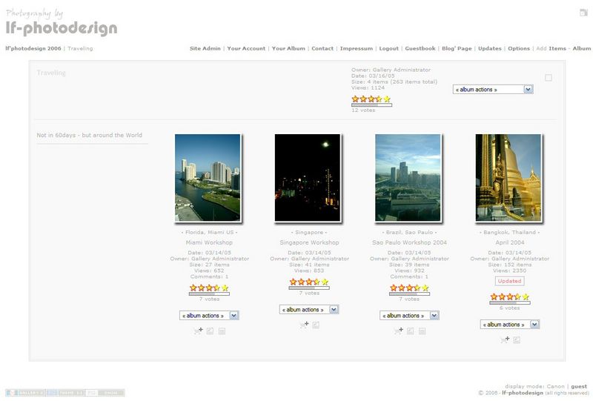The image size is (593, 401).
Task: Open Your Album from nav bar
Action: click(288, 48)
